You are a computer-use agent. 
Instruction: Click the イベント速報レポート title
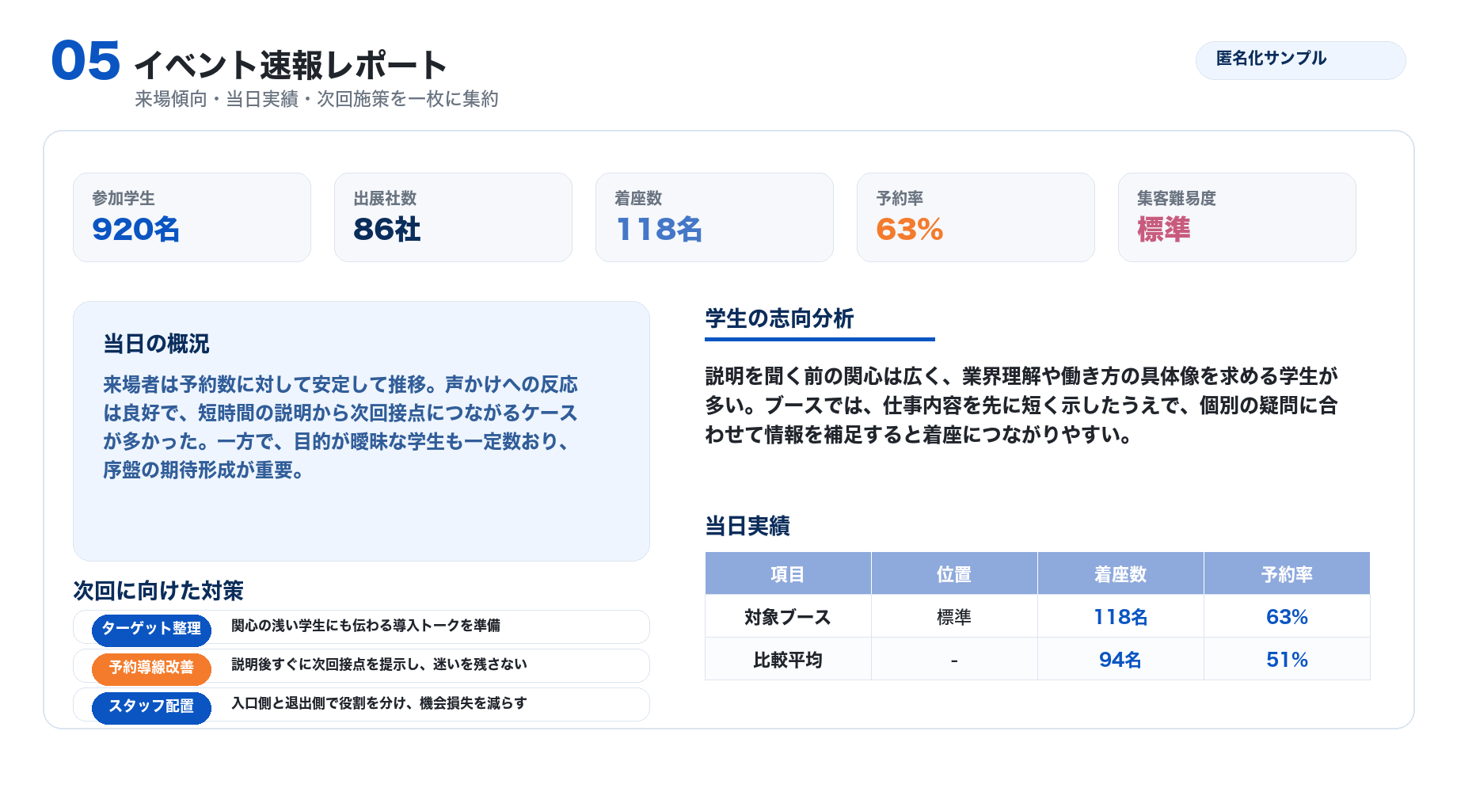(291, 65)
